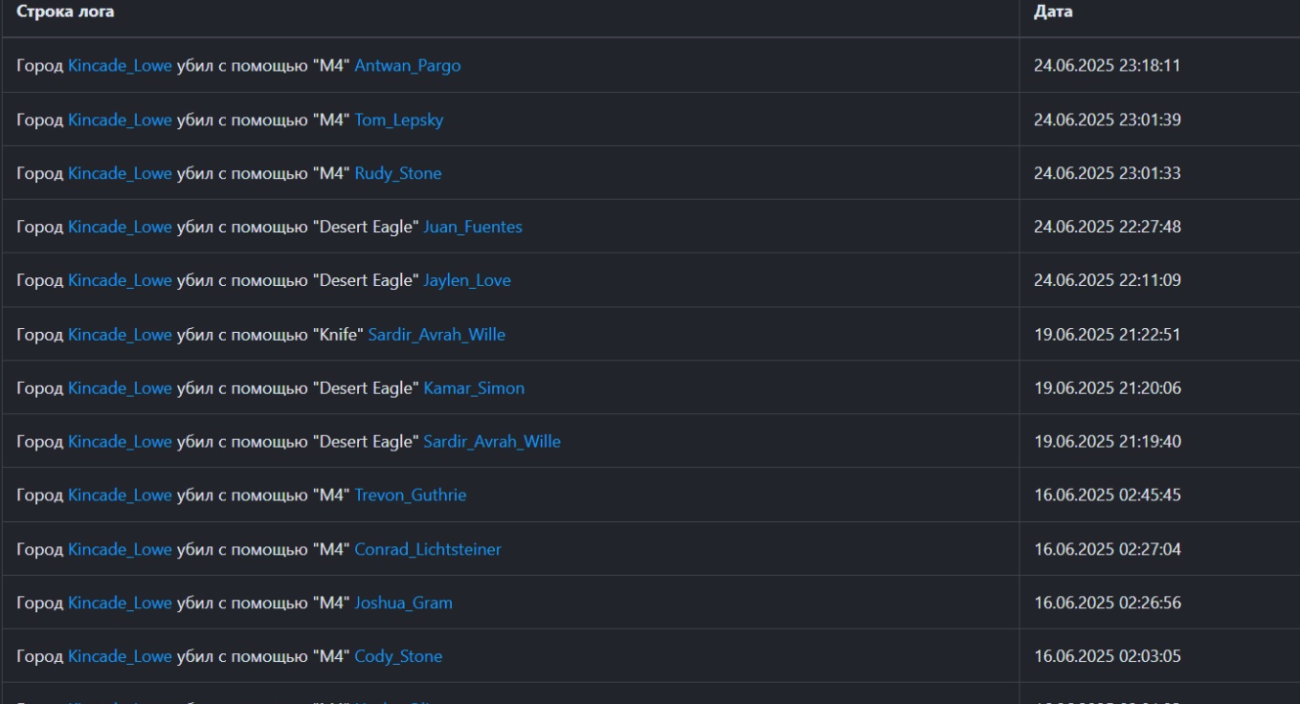
Task: Click Kincade_Lowe in the Antwan_Pargo row
Action: [x=120, y=66]
